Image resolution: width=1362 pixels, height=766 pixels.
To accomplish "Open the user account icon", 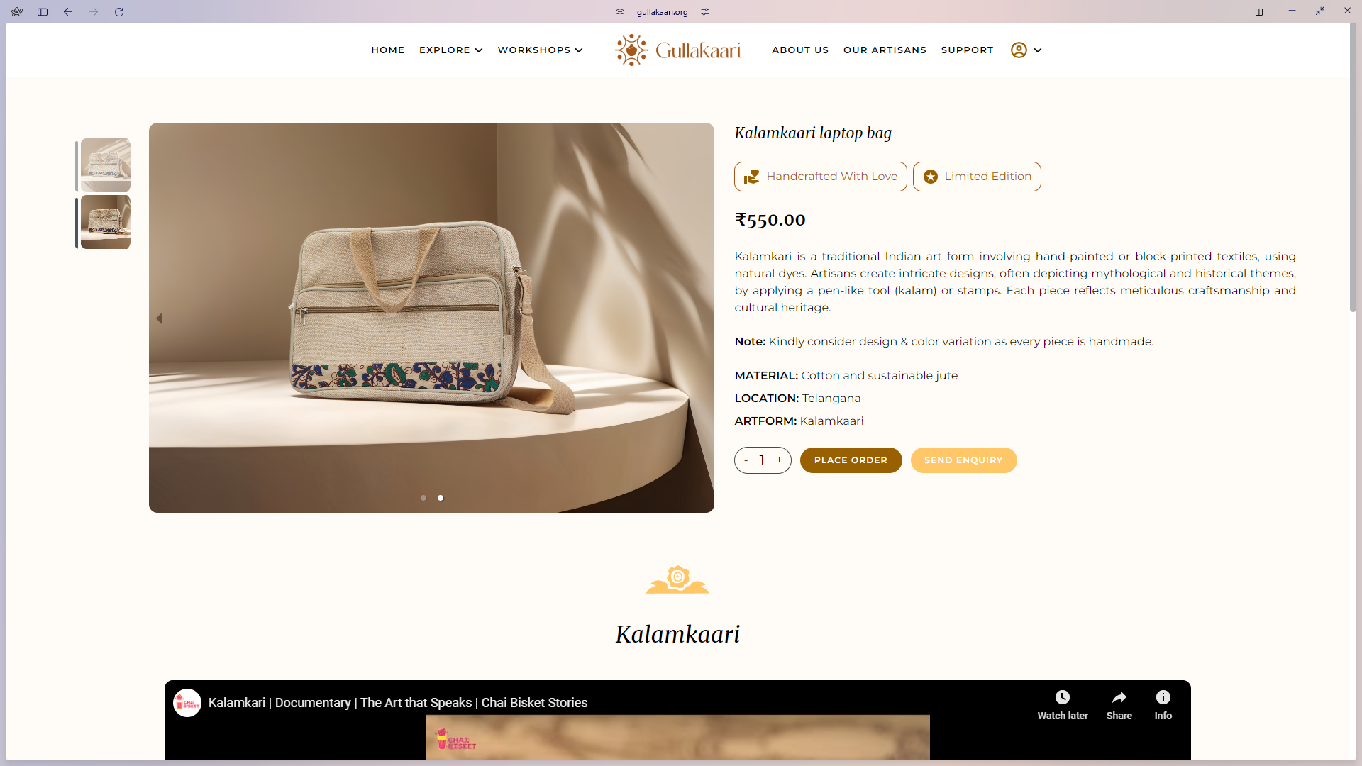I will (x=1019, y=50).
